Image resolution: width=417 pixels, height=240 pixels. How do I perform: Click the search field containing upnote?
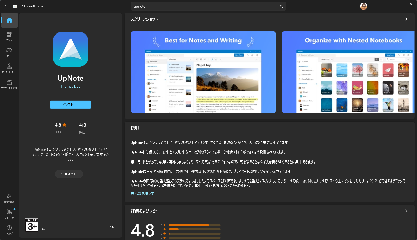click(x=208, y=6)
